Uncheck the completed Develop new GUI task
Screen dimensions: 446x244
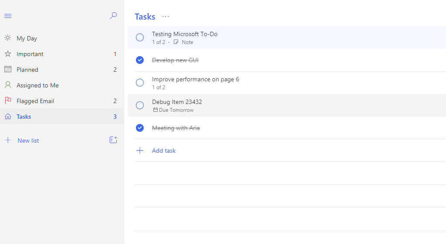pos(140,60)
